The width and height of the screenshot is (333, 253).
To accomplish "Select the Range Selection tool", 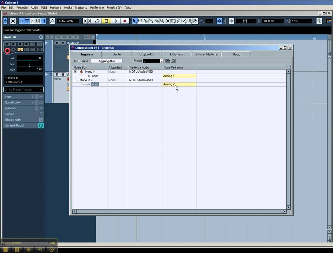I will pos(140,21).
